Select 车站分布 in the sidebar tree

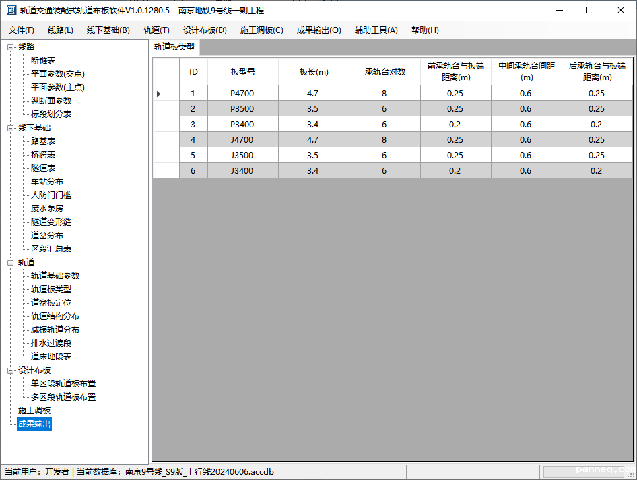(47, 182)
